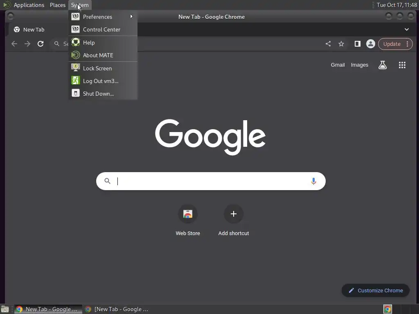Screen dimensions: 419x314
Task: Click Show Desktop icon in bottom panel
Action: [5, 309]
